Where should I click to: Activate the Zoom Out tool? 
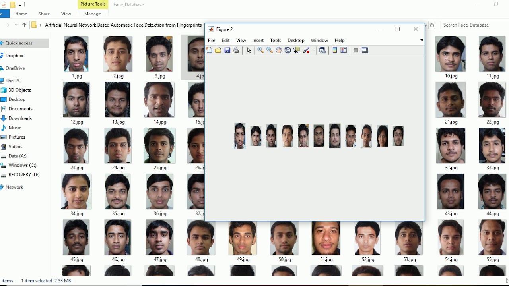coord(270,50)
